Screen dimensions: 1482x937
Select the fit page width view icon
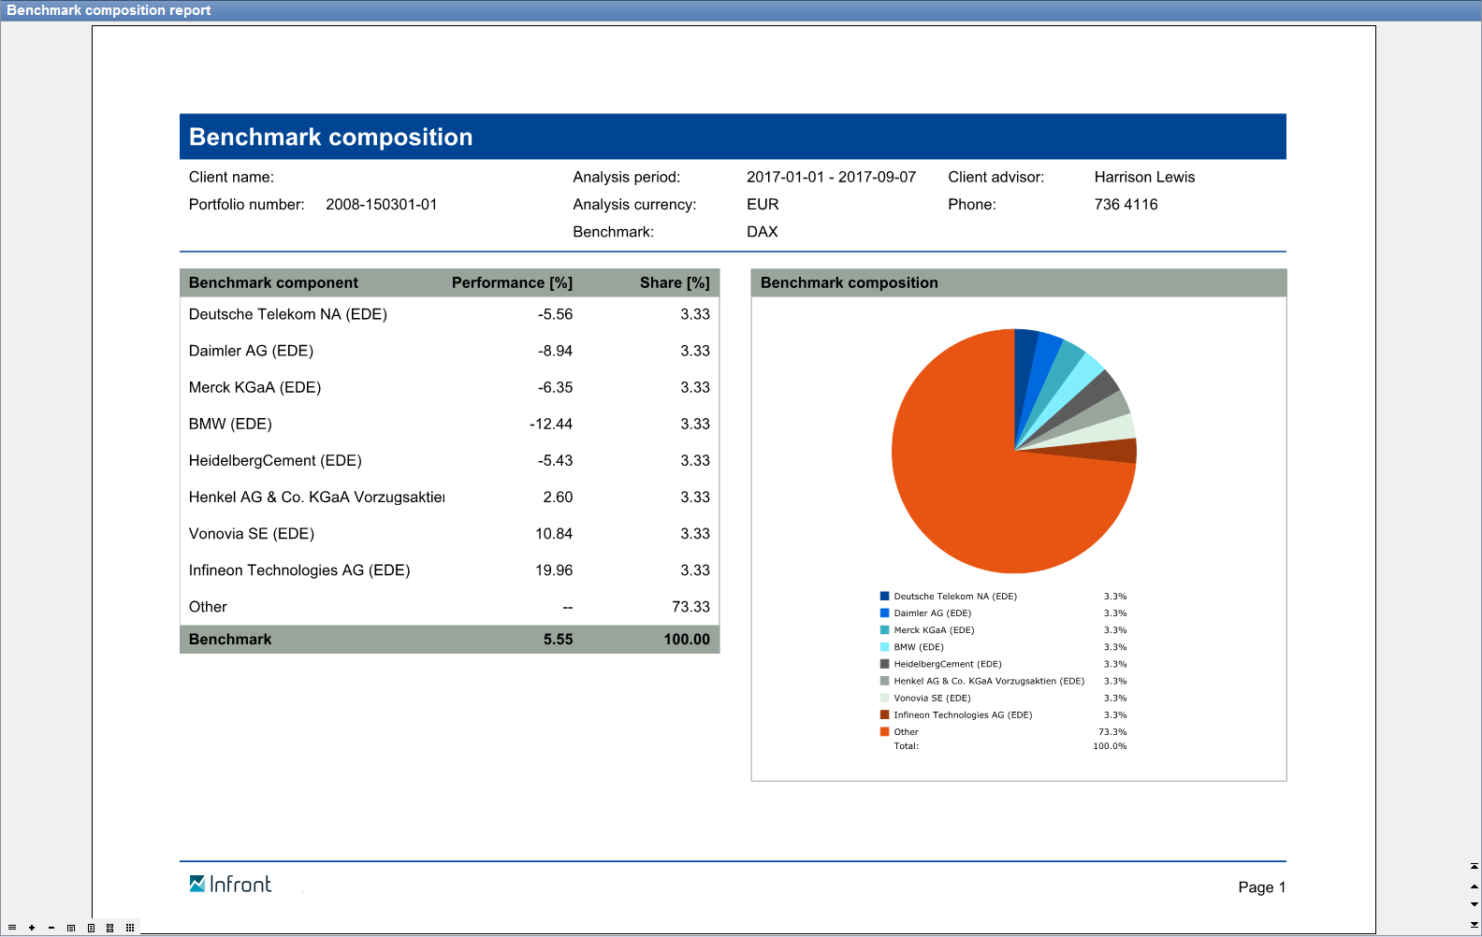point(71,928)
